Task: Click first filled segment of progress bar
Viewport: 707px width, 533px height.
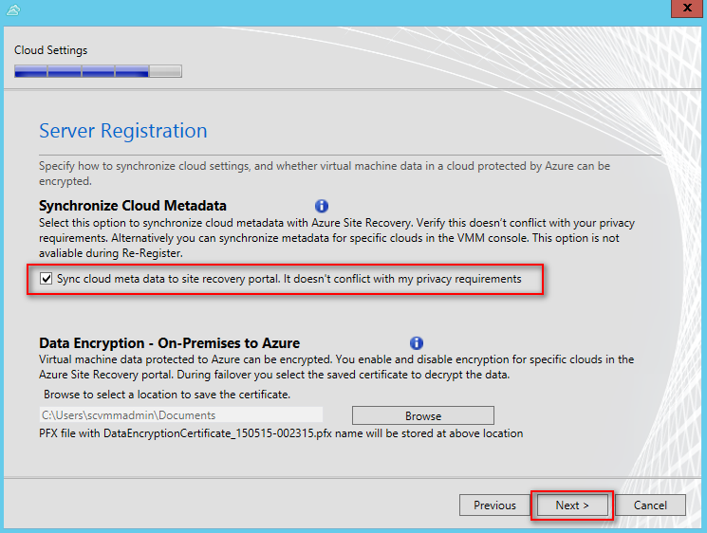Action: 30,71
